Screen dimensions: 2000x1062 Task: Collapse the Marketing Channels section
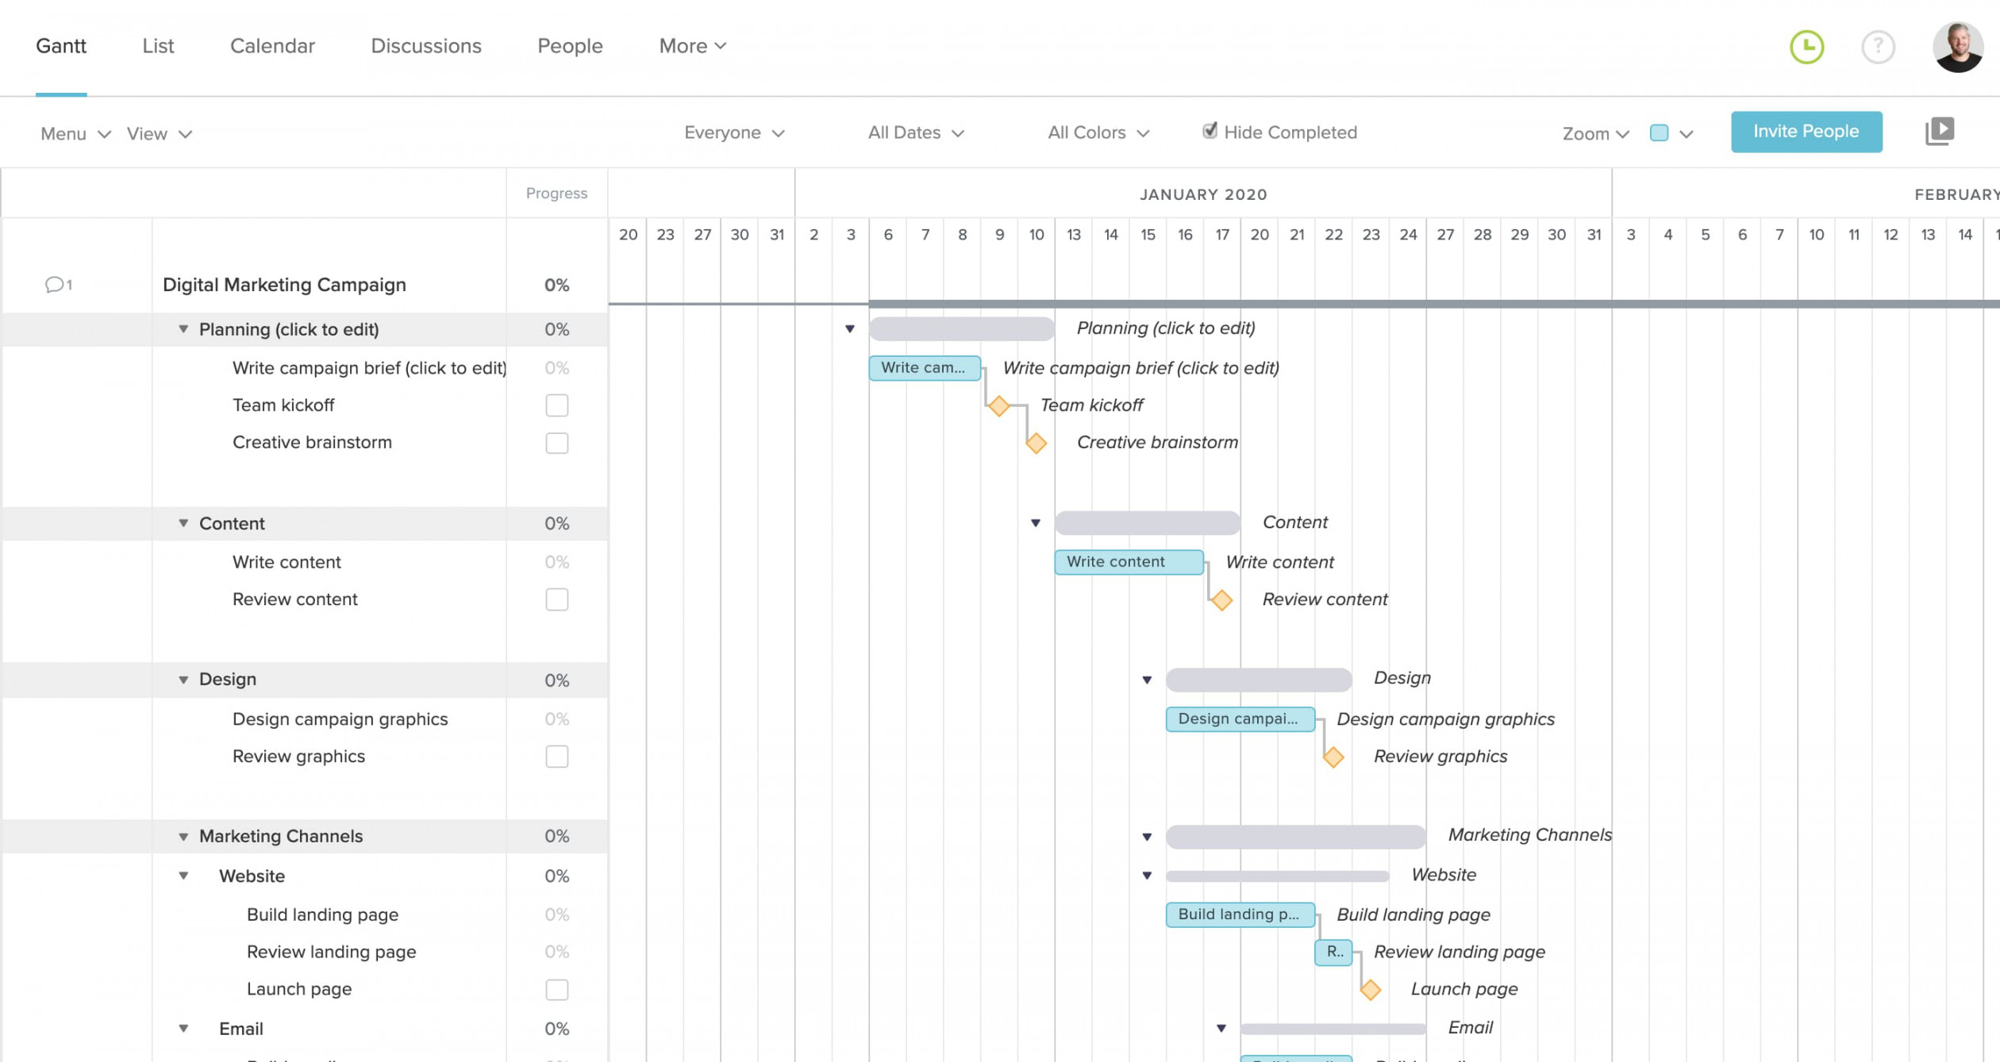click(x=183, y=836)
